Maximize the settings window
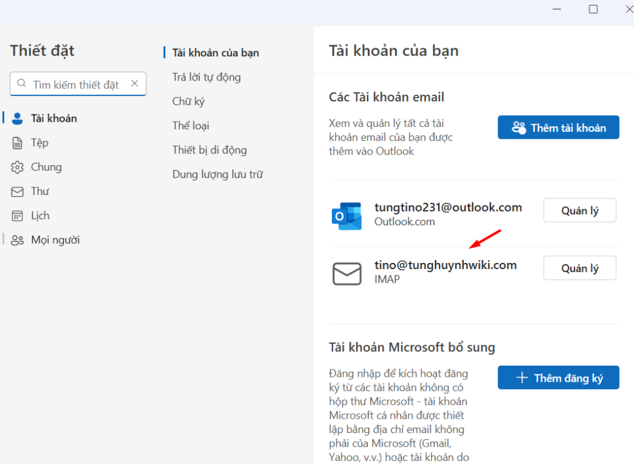The height and width of the screenshot is (464, 634). (x=593, y=9)
